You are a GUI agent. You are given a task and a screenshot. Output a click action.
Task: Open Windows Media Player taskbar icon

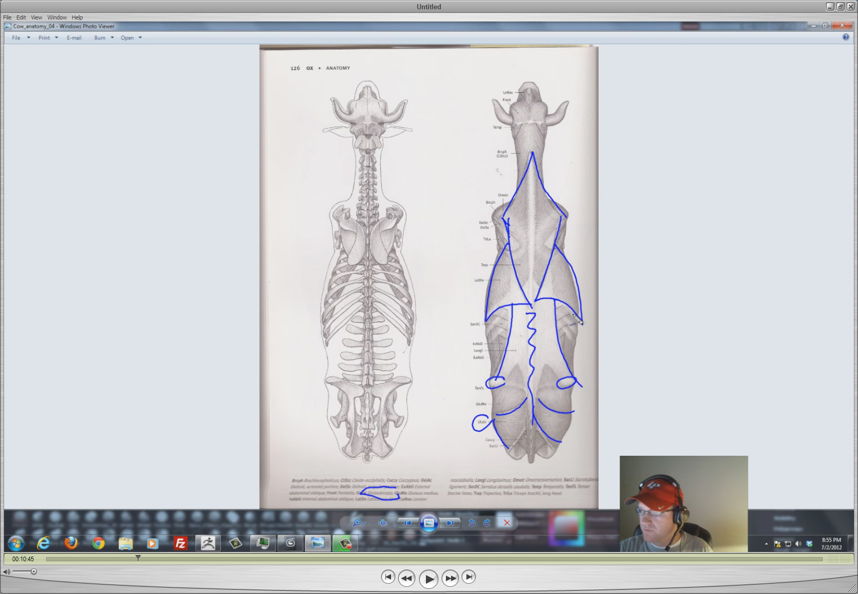[153, 543]
